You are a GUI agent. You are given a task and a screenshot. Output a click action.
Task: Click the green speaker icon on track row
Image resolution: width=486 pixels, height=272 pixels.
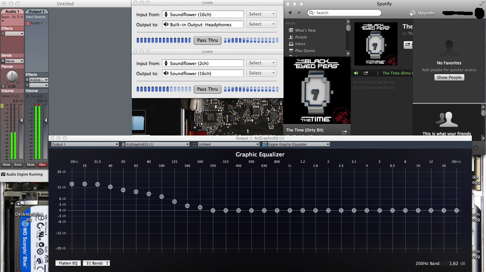pos(356,73)
